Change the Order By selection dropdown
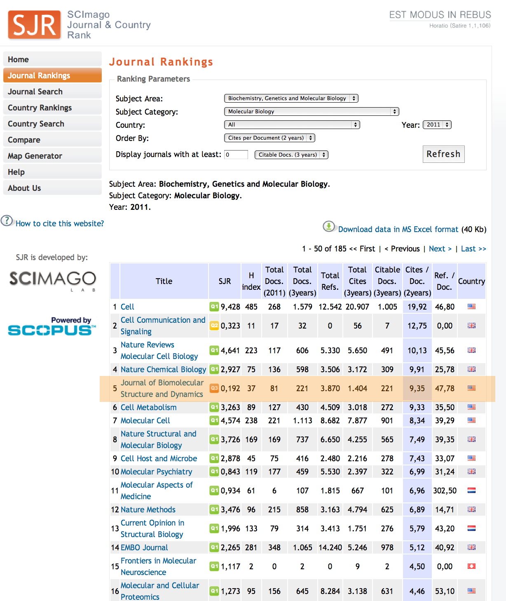Viewport: 506px width, 601px height. pyautogui.click(x=269, y=138)
